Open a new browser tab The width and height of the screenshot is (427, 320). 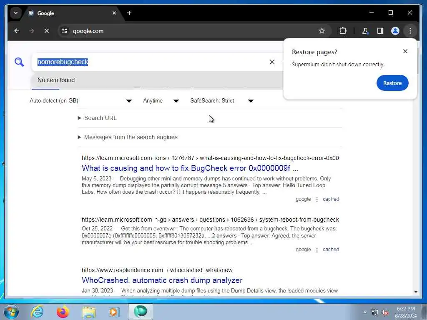(x=129, y=13)
